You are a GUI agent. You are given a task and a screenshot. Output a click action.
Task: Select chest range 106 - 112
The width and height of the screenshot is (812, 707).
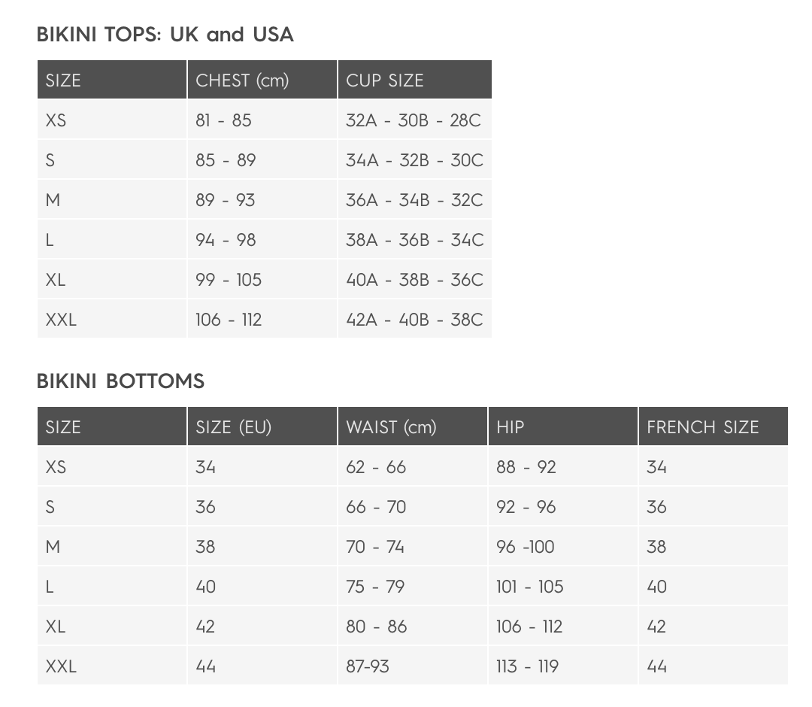229,320
